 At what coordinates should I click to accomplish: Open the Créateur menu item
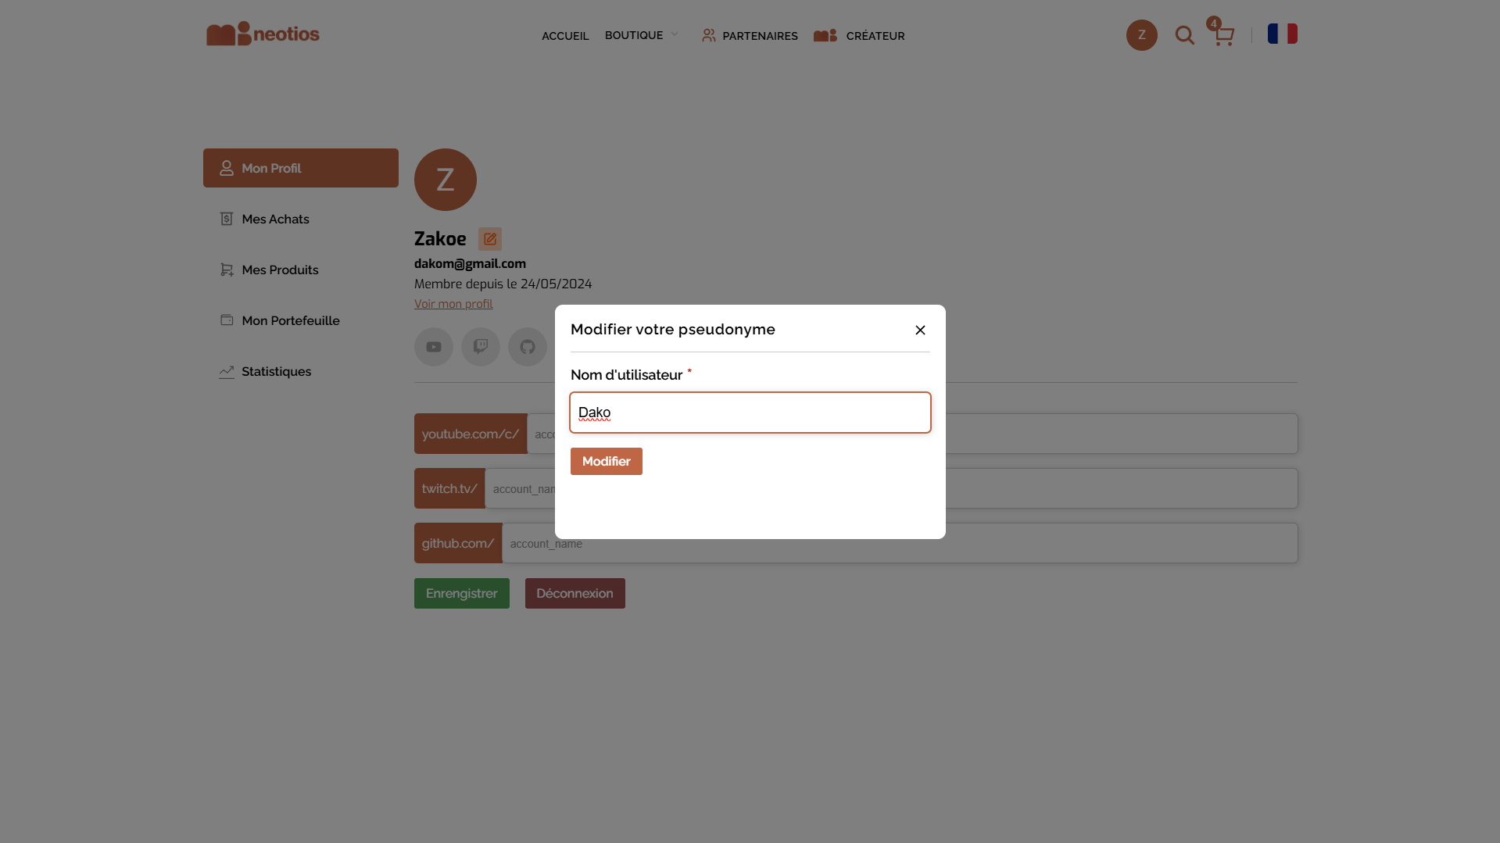[x=859, y=36]
